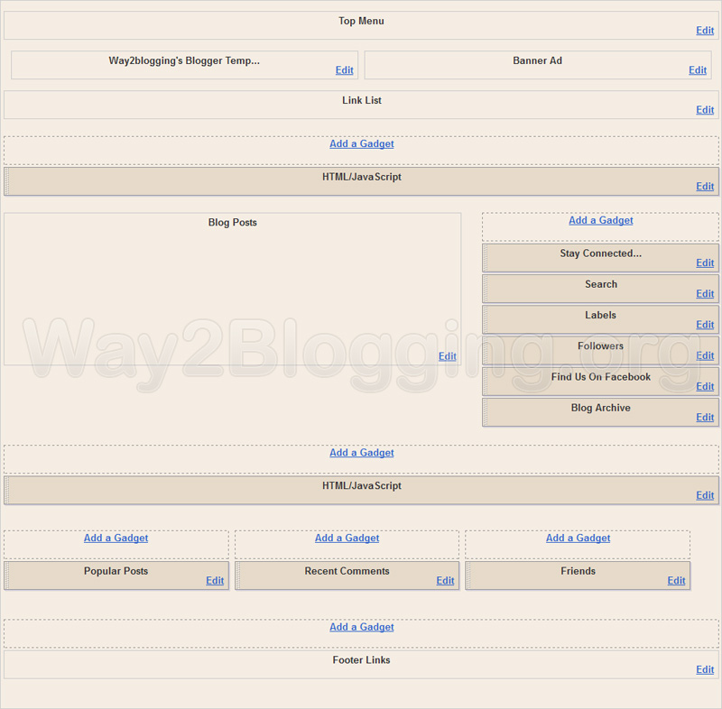Select the Blog Archive title text
Screen dimensions: 722x709
tap(600, 407)
